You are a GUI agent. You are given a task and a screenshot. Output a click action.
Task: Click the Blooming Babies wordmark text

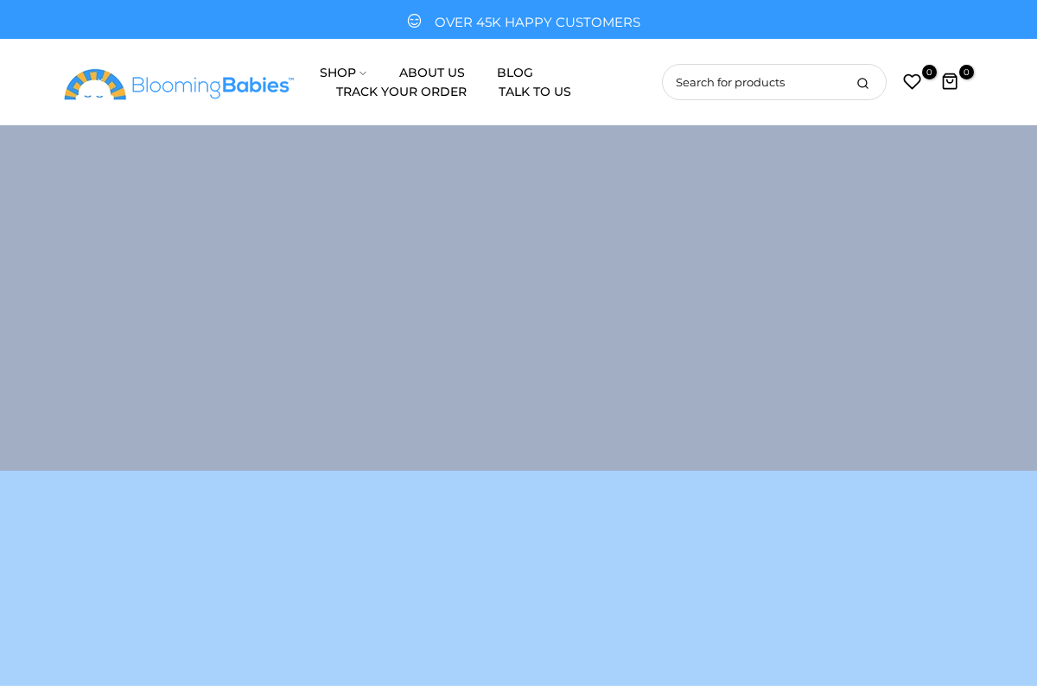point(210,85)
